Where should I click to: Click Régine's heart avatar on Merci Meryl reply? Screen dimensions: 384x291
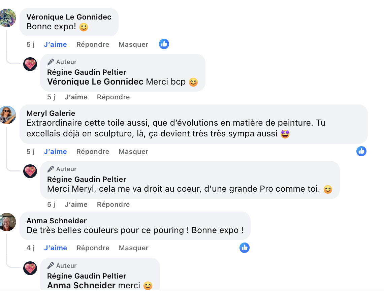coord(30,171)
